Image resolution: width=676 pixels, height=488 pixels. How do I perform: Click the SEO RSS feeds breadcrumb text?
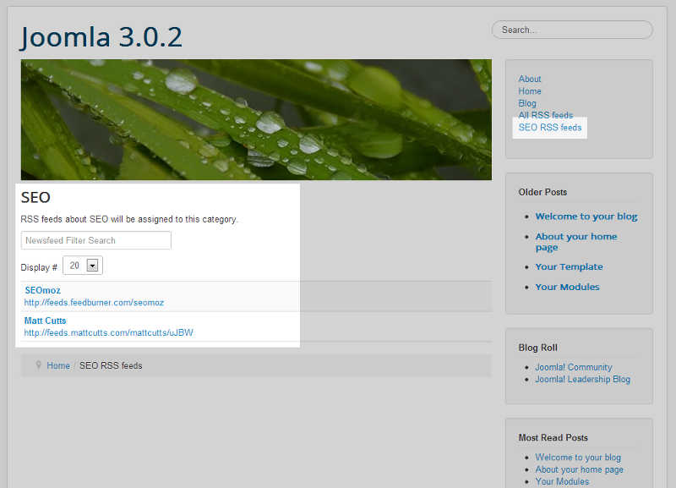(111, 365)
